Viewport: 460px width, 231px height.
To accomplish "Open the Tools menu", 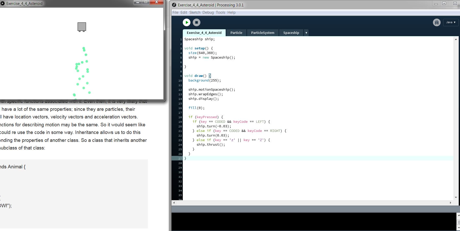I will click(x=221, y=12).
